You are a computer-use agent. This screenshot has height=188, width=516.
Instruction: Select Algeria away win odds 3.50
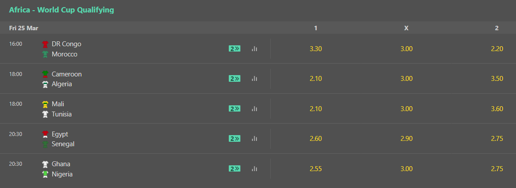pos(497,79)
